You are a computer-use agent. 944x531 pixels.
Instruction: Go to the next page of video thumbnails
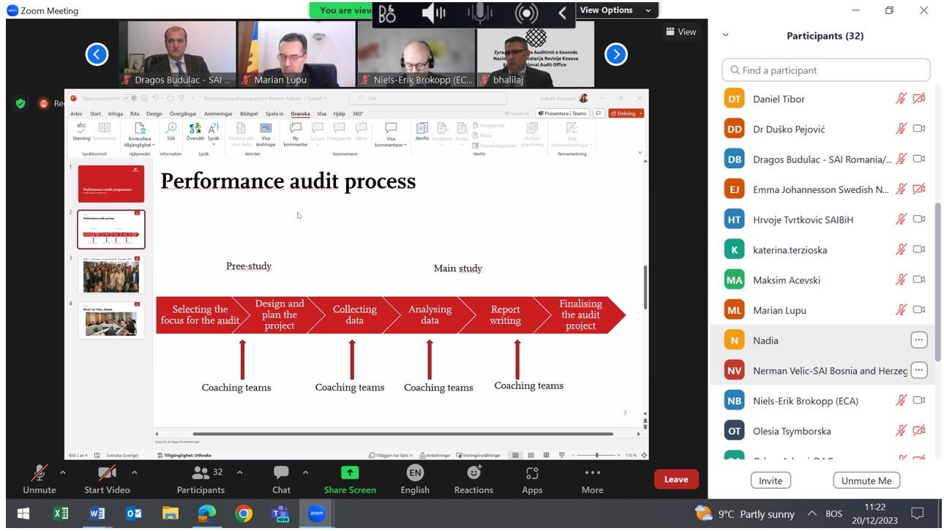616,54
